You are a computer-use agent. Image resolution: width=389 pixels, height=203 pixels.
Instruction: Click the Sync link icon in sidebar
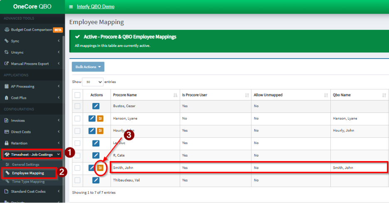7,41
